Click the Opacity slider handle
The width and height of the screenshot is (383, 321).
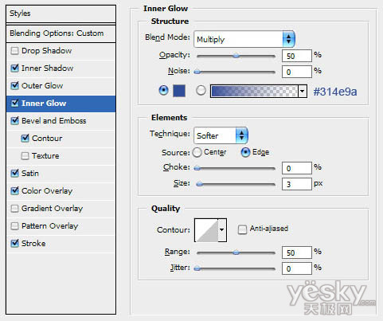point(236,56)
